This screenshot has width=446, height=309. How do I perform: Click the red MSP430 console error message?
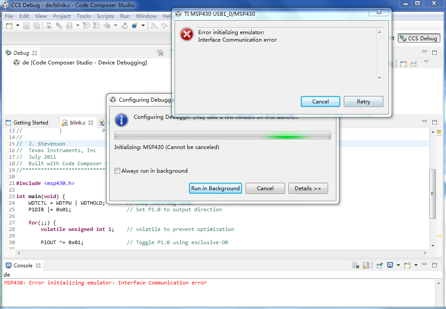point(106,283)
